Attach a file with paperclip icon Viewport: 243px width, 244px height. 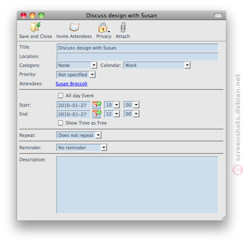(123, 27)
